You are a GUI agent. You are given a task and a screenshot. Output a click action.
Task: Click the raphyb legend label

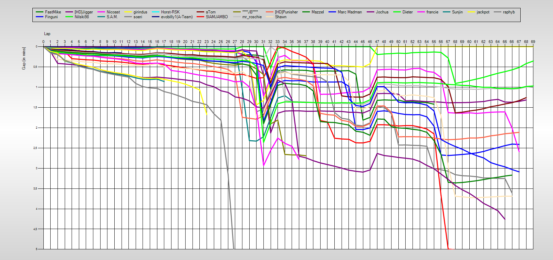tap(509, 12)
